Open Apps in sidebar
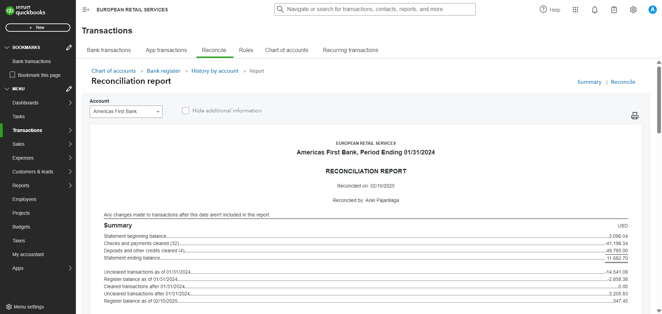The width and height of the screenshot is (662, 314). 18,268
